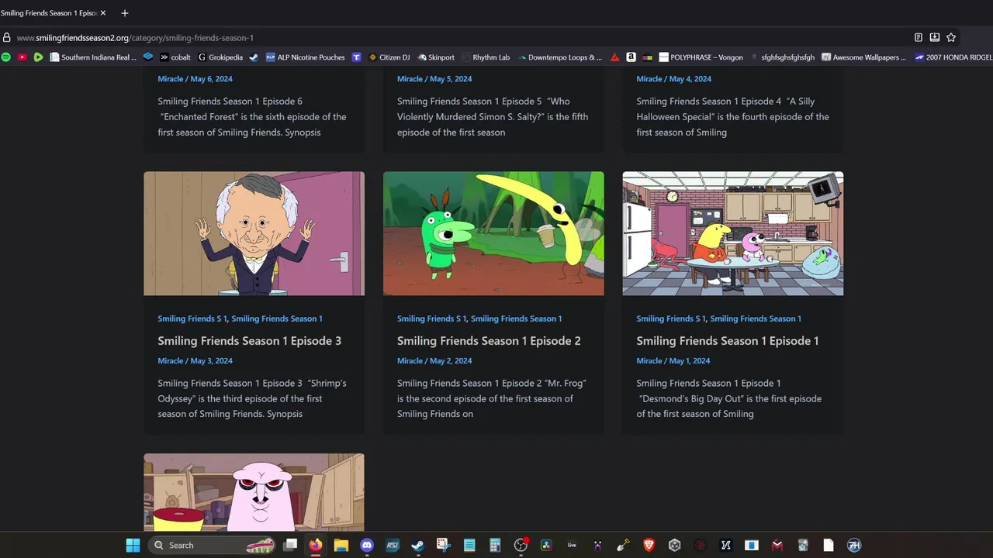Open the Amazon bookmark icon

[631, 57]
